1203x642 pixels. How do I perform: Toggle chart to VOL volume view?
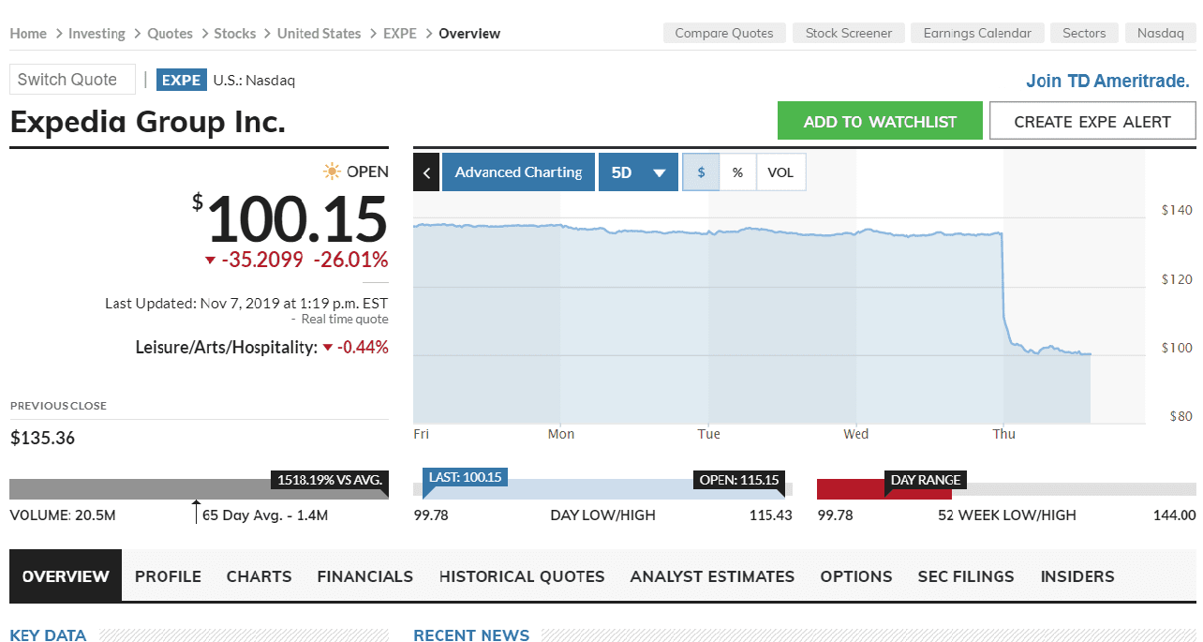(x=780, y=172)
